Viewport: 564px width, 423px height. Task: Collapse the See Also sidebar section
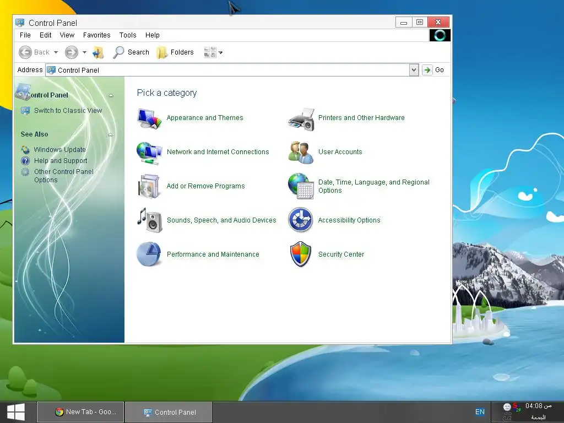(110, 134)
